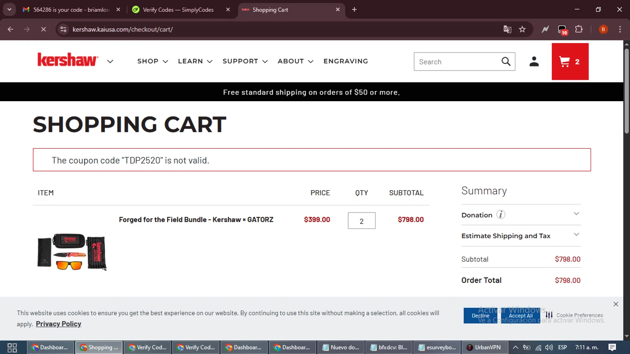
Task: Click the translate page icon
Action: coord(507,29)
